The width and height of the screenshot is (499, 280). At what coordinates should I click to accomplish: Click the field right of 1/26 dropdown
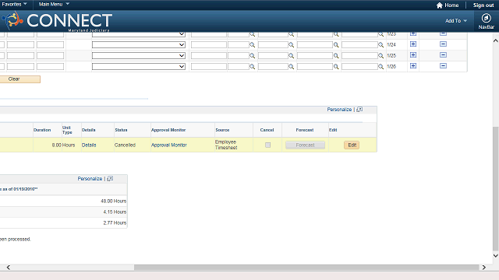209,66
